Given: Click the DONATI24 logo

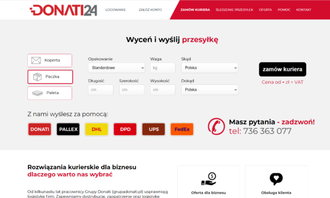Looking at the screenshot, I should pos(63,10).
